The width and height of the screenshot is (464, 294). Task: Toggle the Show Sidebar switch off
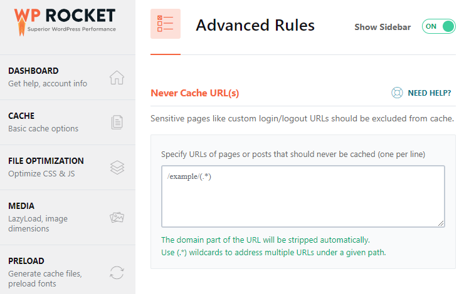click(438, 26)
